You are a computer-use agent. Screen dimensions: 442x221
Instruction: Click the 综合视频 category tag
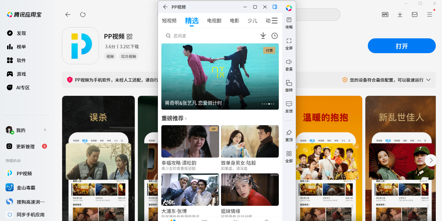click(129, 56)
